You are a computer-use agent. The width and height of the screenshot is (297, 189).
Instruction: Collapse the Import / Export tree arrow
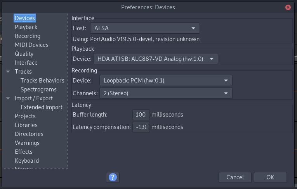[x=8, y=98]
